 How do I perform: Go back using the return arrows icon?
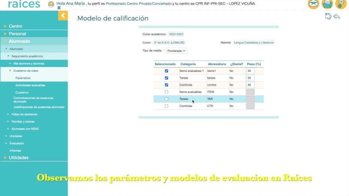tap(336, 17)
